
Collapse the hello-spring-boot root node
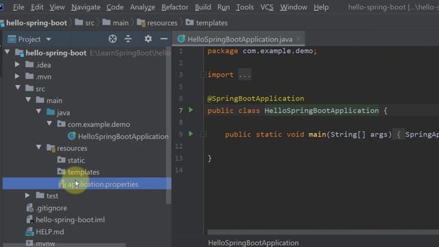[x=8, y=52]
